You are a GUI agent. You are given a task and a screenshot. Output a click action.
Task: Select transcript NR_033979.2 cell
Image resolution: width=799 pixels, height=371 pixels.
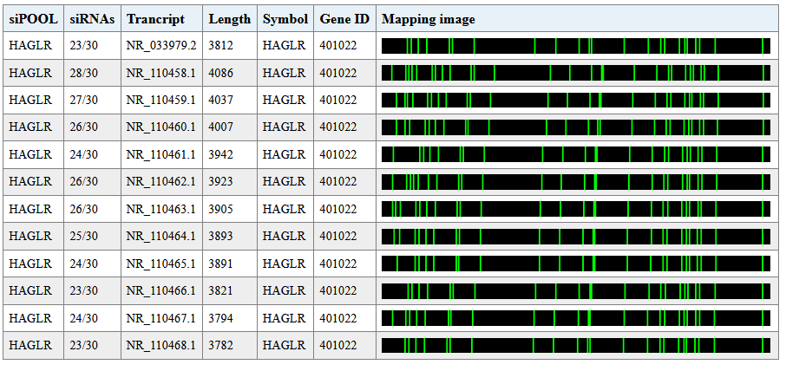pos(161,46)
